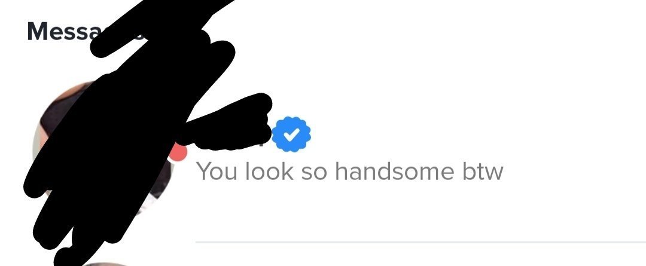Tap the partially visible avatar at the bottom
646x266 pixels.
tap(103, 264)
